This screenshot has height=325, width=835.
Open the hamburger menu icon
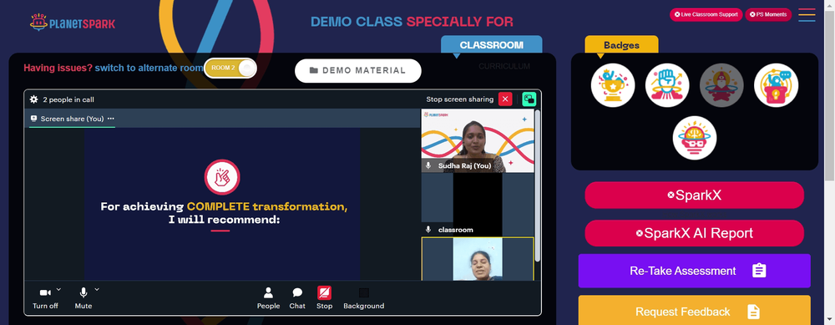[x=807, y=15]
